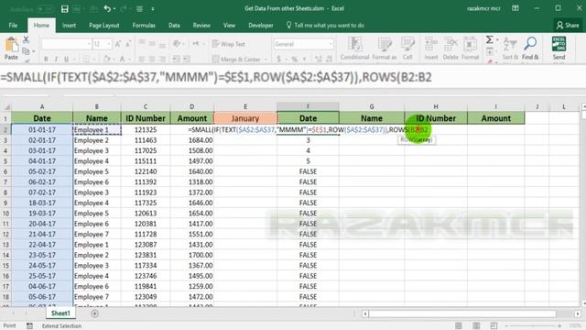Click the Paste clipboard icon

pyautogui.click(x=11, y=45)
